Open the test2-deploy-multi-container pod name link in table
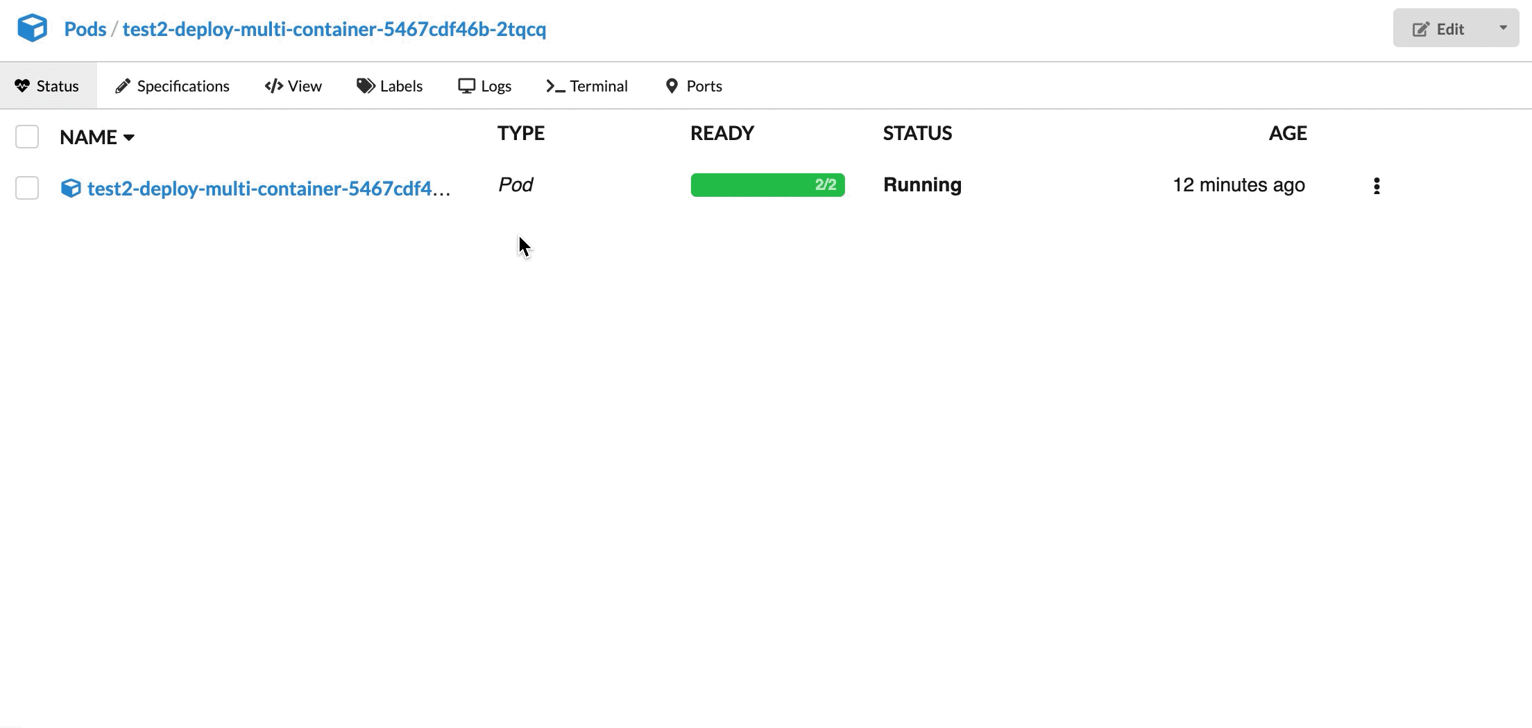This screenshot has height=728, width=1532. [x=269, y=189]
